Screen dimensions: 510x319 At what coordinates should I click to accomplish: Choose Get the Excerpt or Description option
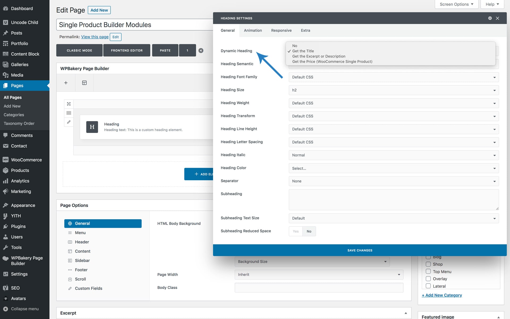(318, 56)
